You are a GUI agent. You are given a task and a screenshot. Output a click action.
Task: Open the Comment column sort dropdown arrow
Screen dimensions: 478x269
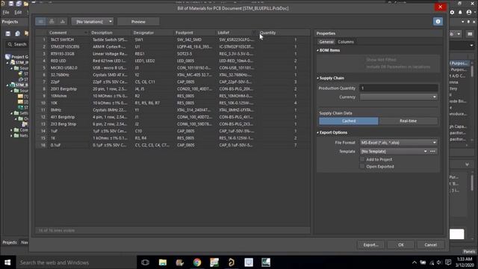(86, 33)
